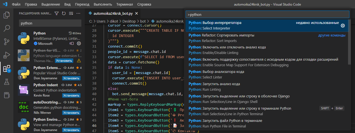
Task: Install autoDocstring by Nils Werner
Action: [x=71, y=113]
